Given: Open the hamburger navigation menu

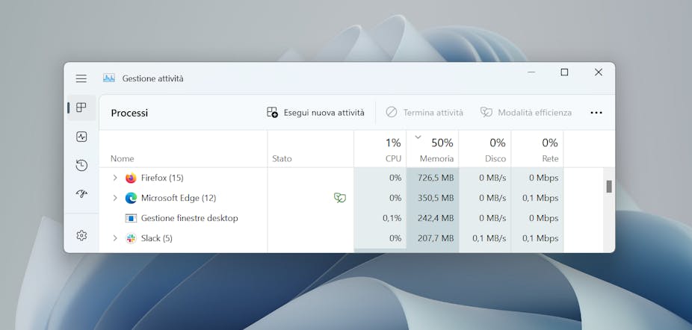Looking at the screenshot, I should [x=81, y=78].
